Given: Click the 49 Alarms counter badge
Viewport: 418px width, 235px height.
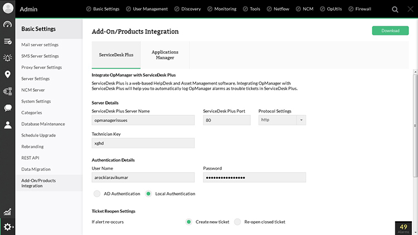Looking at the screenshot, I should (x=404, y=228).
